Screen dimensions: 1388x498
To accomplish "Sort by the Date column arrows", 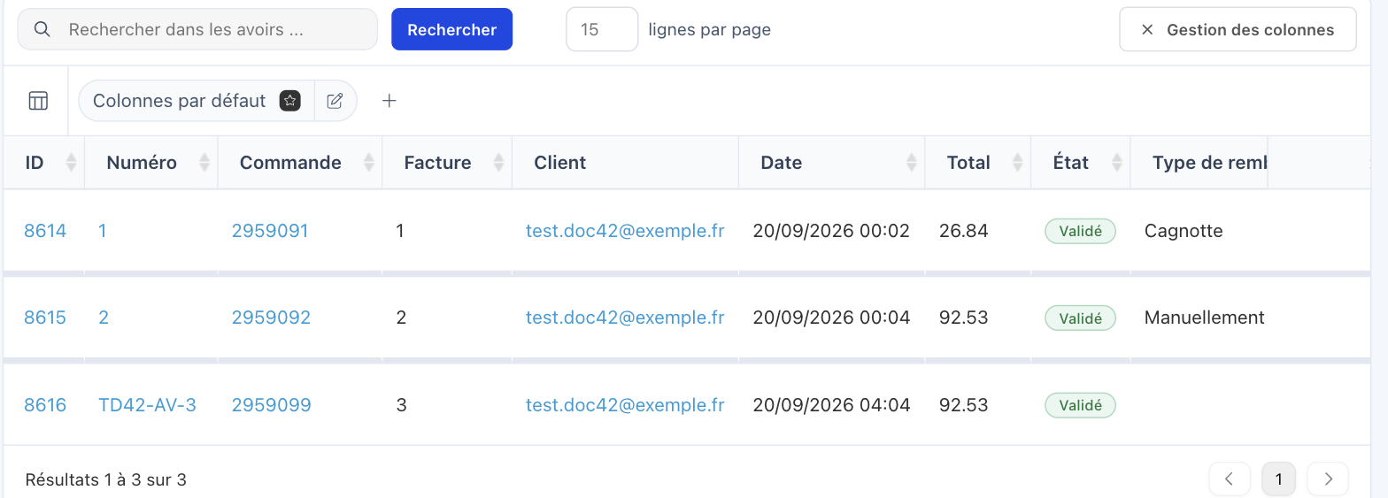I will click(912, 163).
